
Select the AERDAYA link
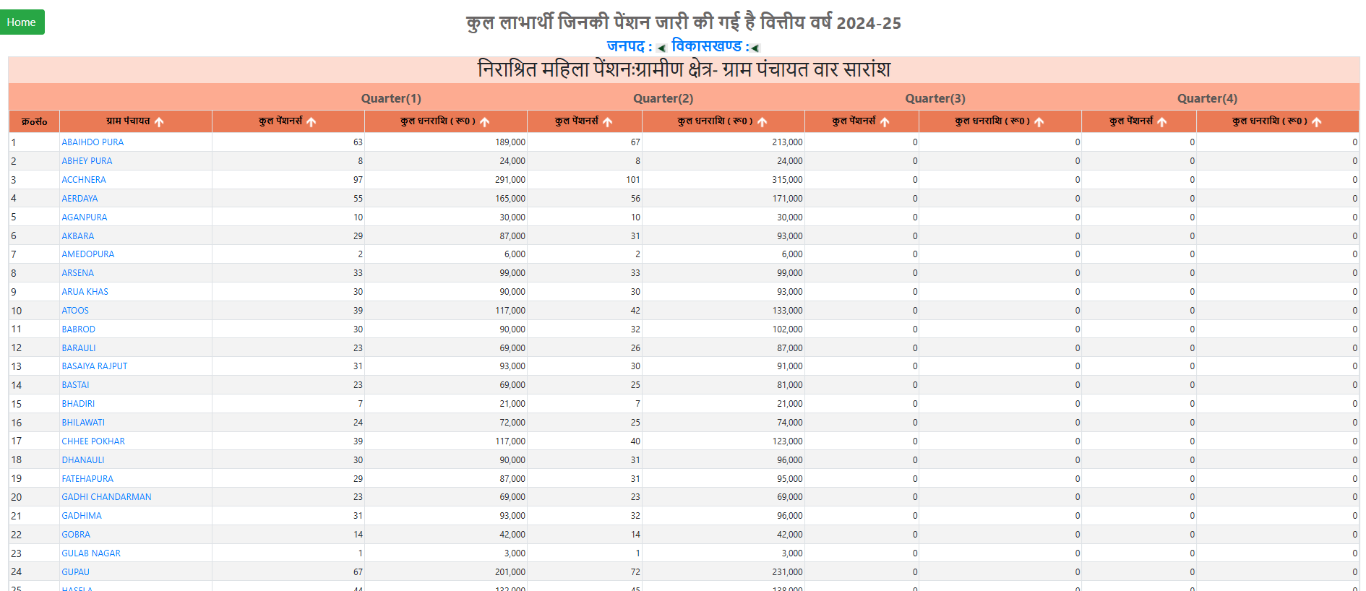[x=80, y=199]
